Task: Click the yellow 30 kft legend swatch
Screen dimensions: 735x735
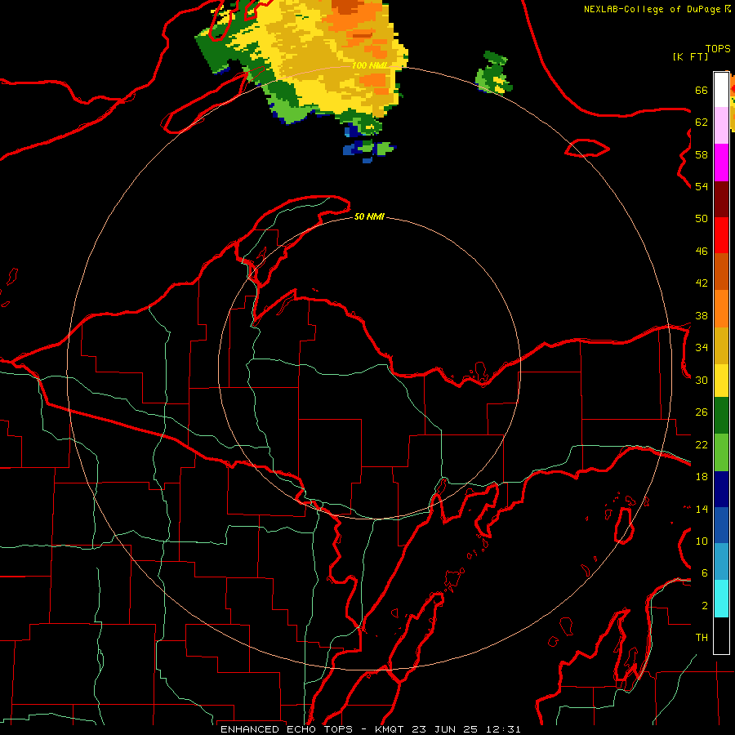Action: coord(721,381)
